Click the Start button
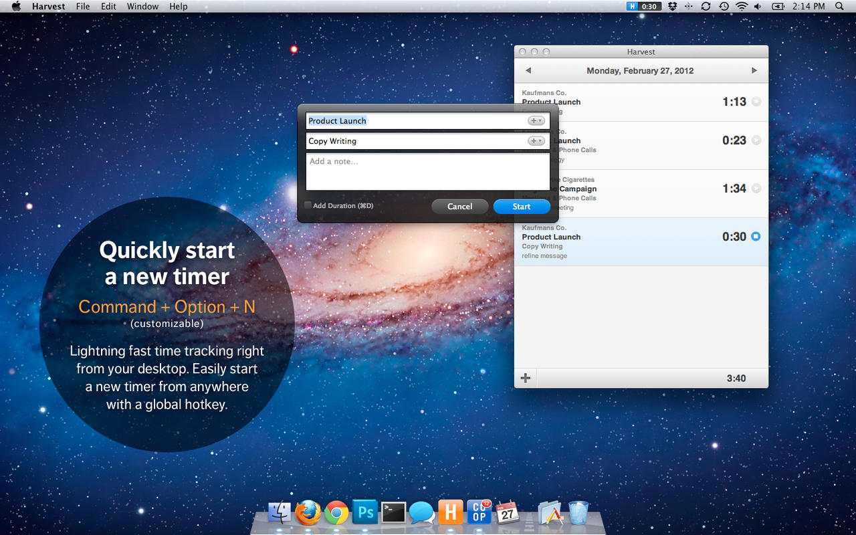The height and width of the screenshot is (535, 856). 522,207
